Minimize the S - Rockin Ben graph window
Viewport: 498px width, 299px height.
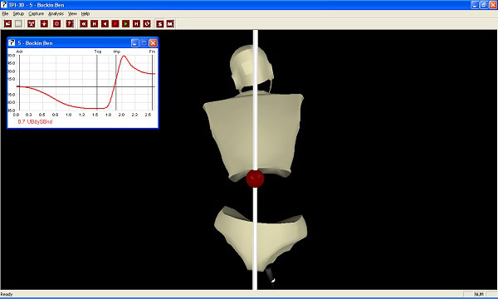coord(135,43)
